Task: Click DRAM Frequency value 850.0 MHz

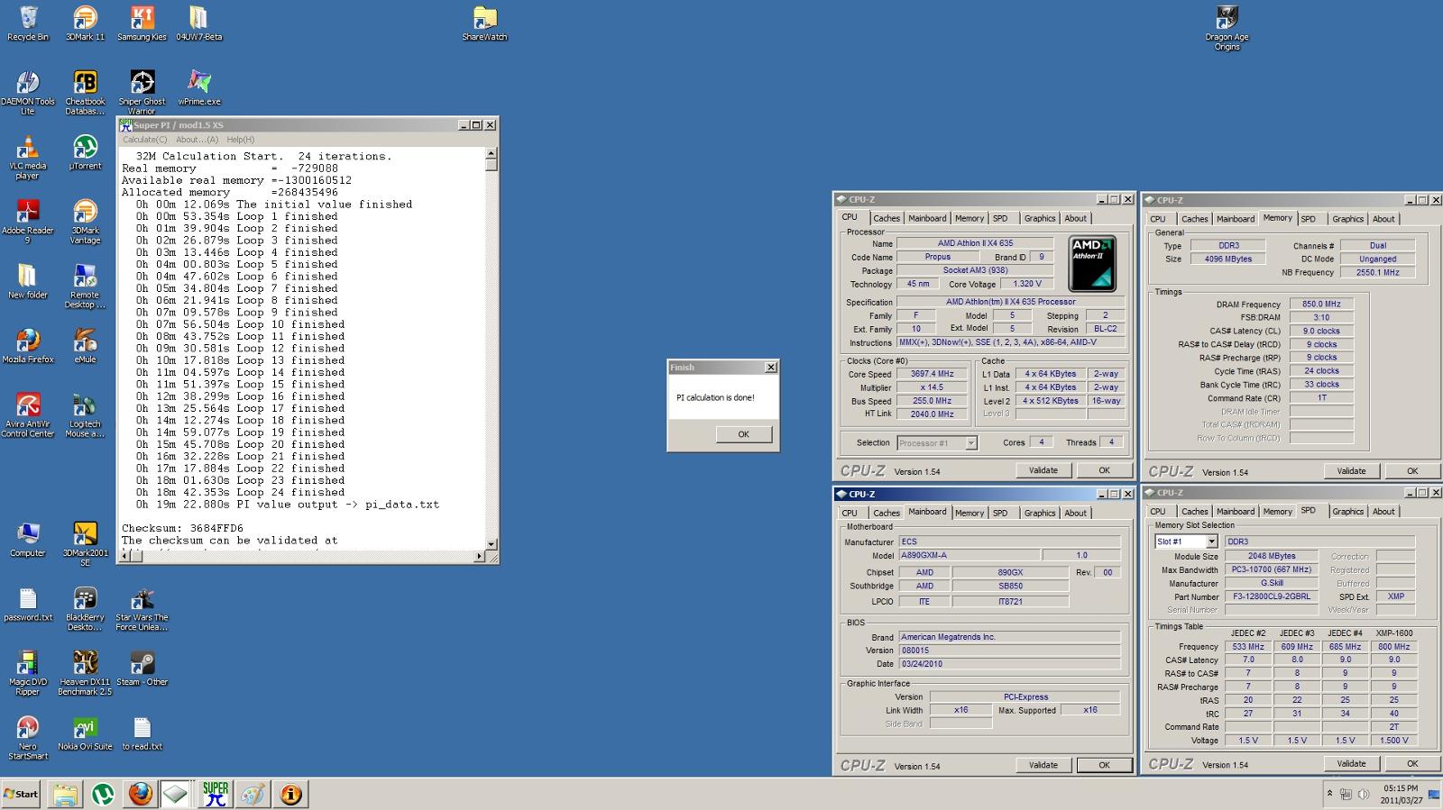Action: (1320, 305)
